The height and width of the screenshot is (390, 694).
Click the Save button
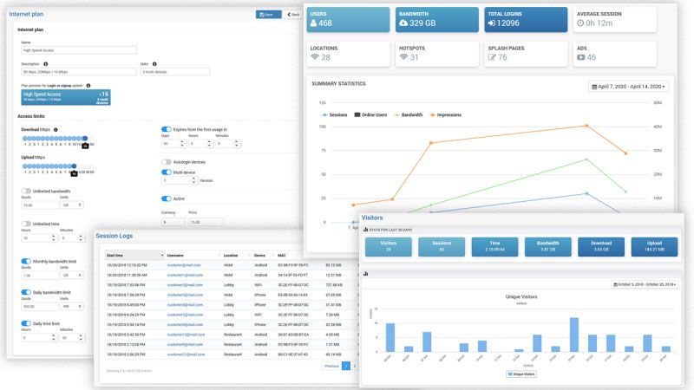[267, 15]
